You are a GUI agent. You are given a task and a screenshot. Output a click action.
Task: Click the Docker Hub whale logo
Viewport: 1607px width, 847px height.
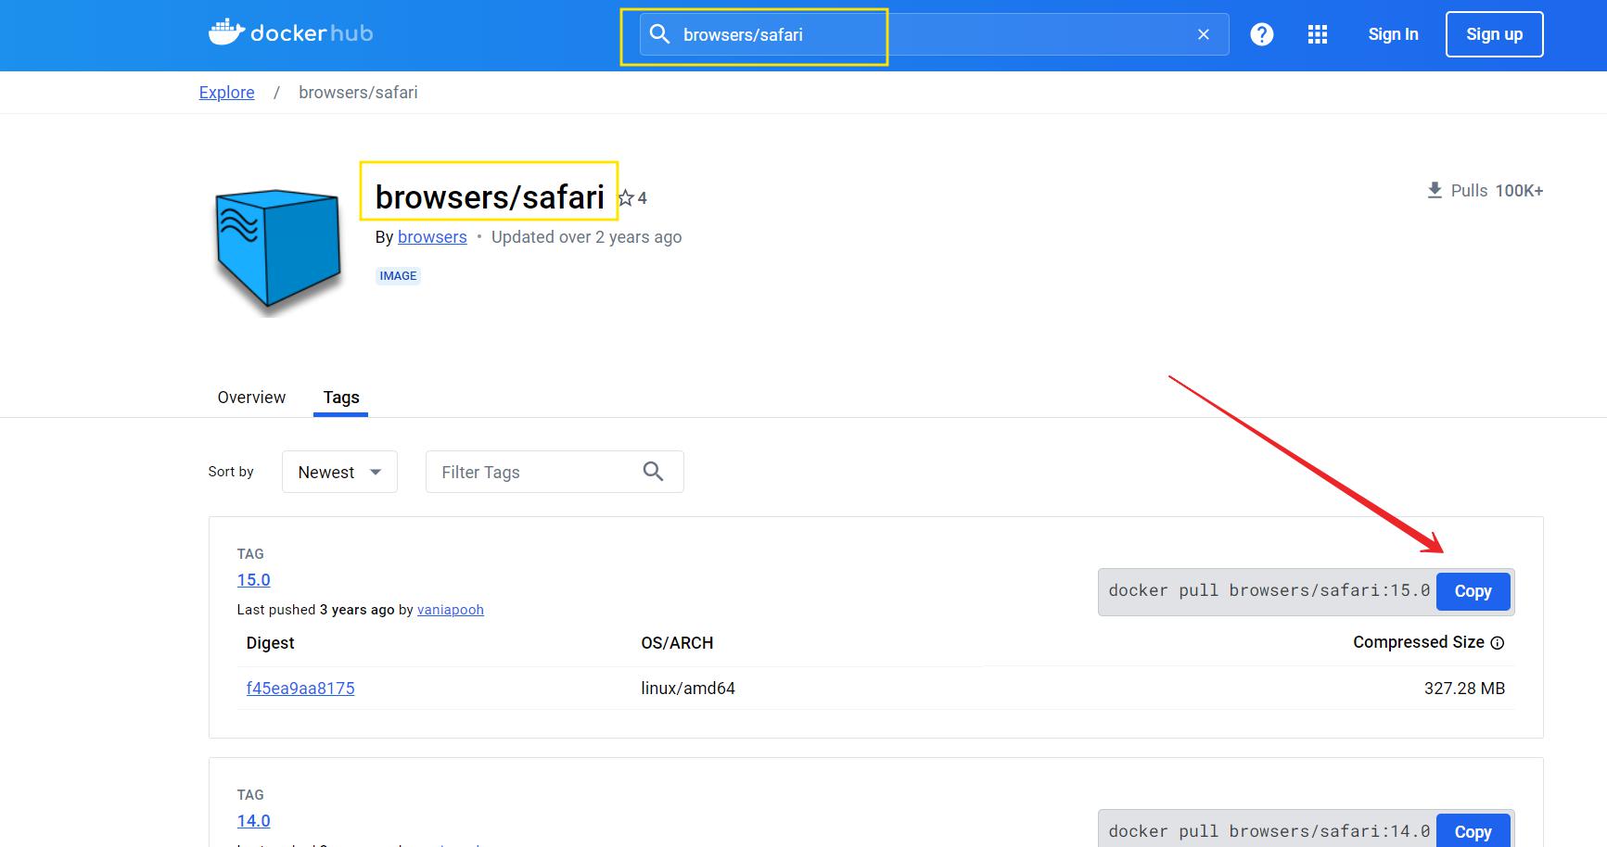[x=290, y=33]
